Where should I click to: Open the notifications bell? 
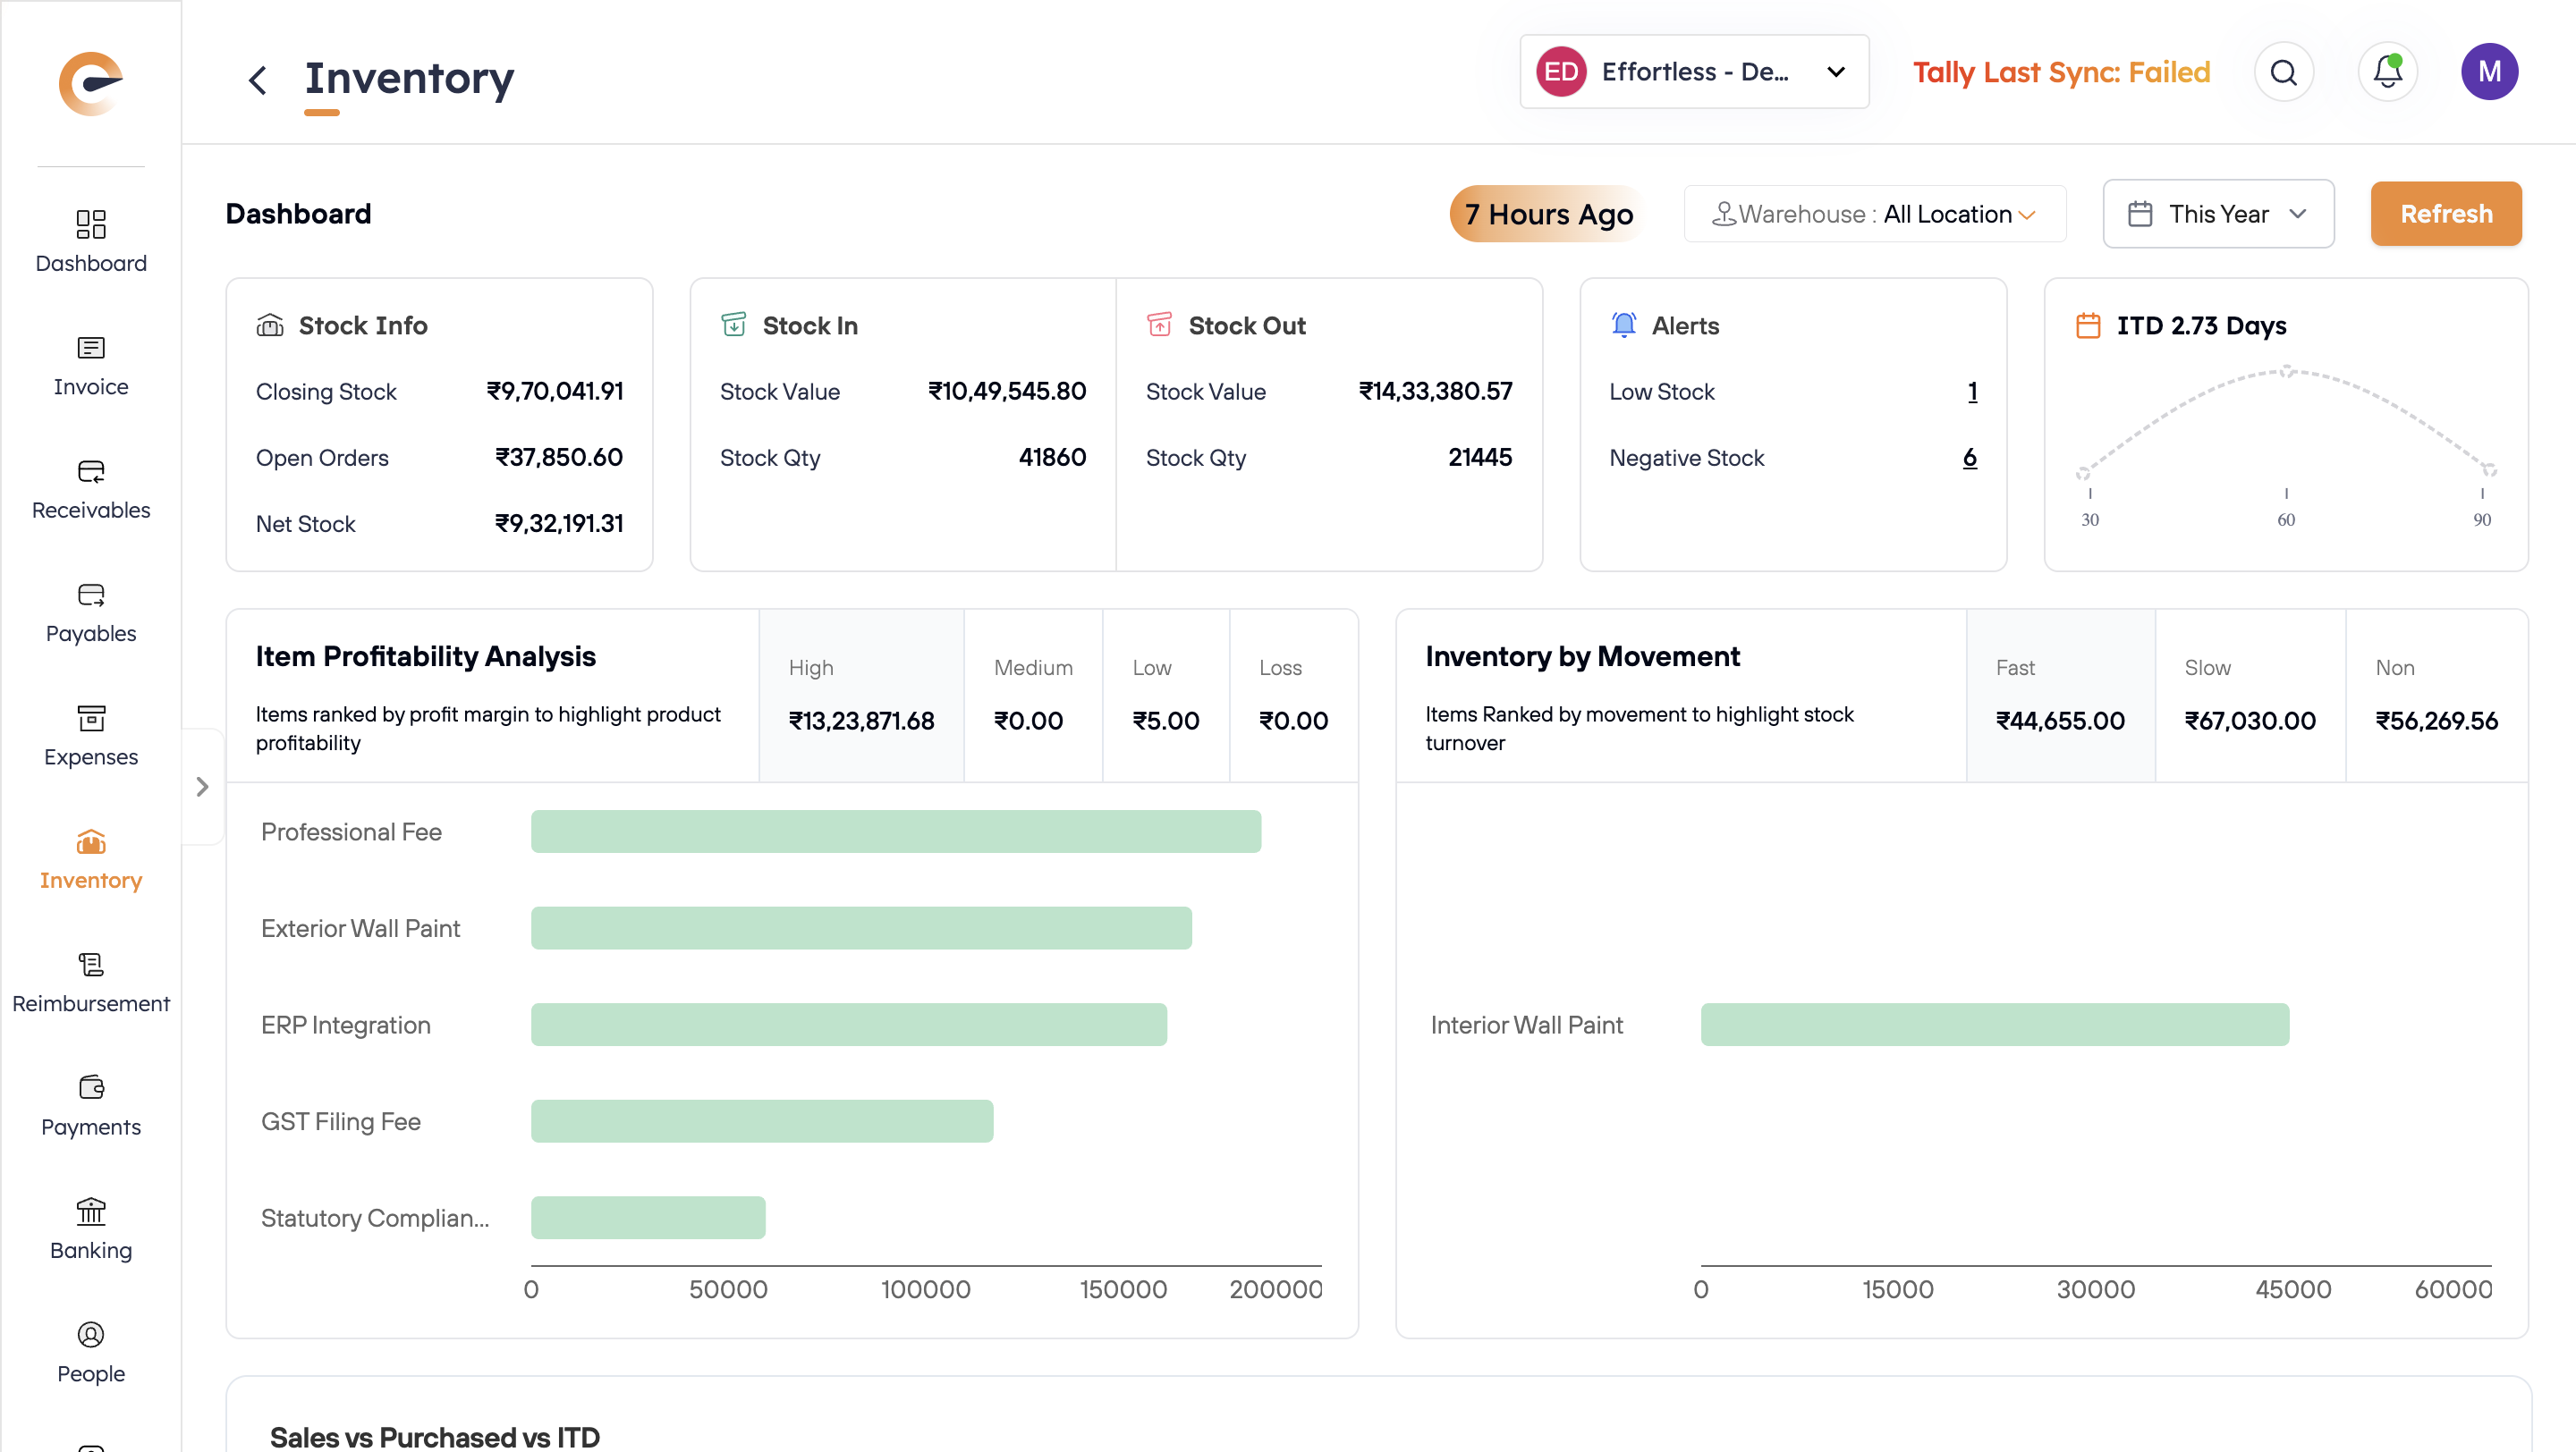click(2387, 72)
